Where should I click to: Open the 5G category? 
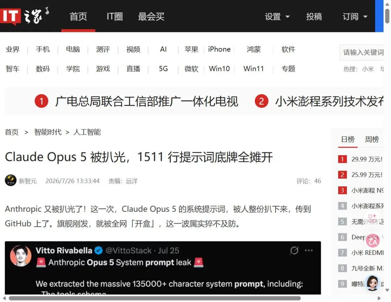pos(163,69)
